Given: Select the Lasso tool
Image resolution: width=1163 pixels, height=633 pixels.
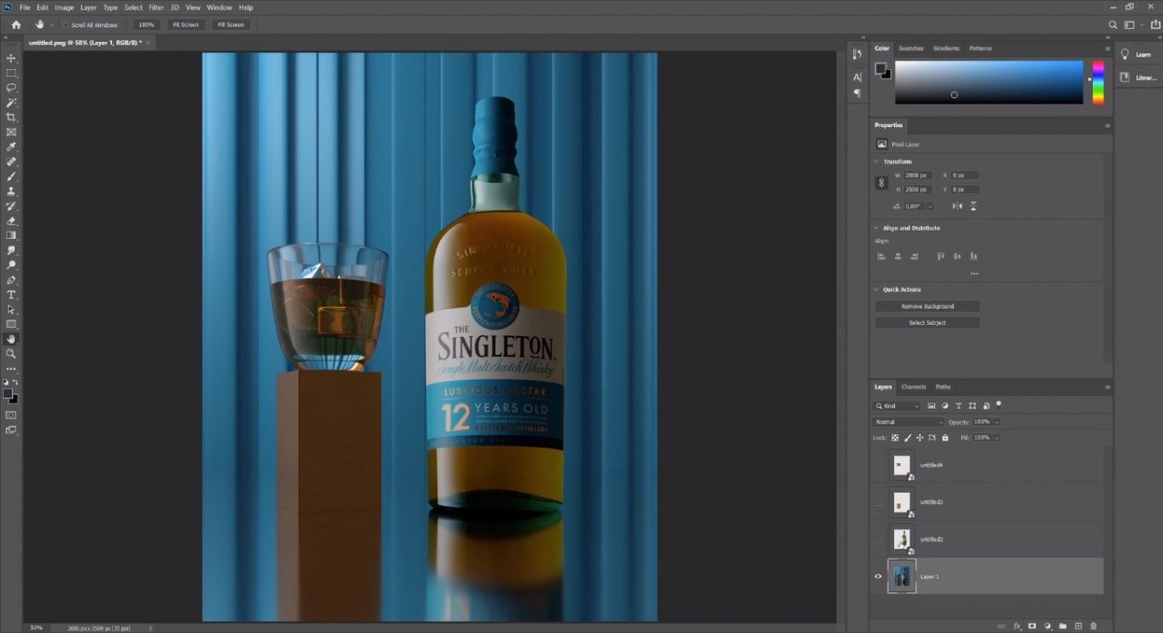Looking at the screenshot, I should (11, 87).
